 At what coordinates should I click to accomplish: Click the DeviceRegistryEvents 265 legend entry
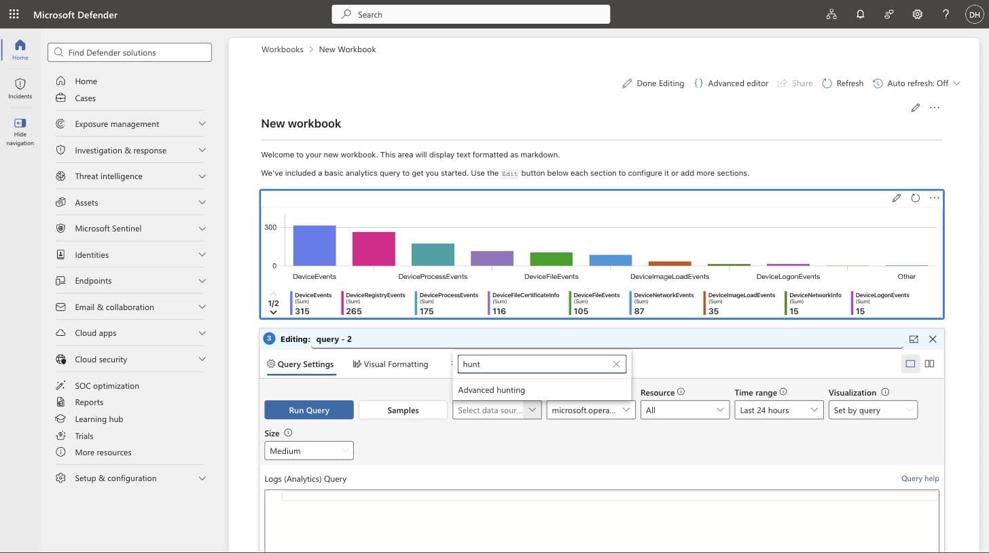[x=374, y=303]
